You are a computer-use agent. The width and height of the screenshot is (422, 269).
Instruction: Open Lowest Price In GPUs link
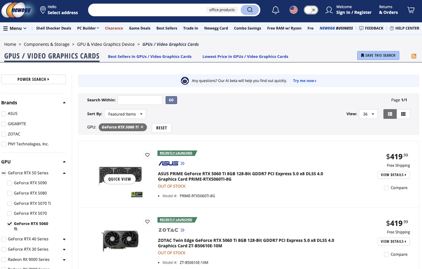pyautogui.click(x=245, y=56)
